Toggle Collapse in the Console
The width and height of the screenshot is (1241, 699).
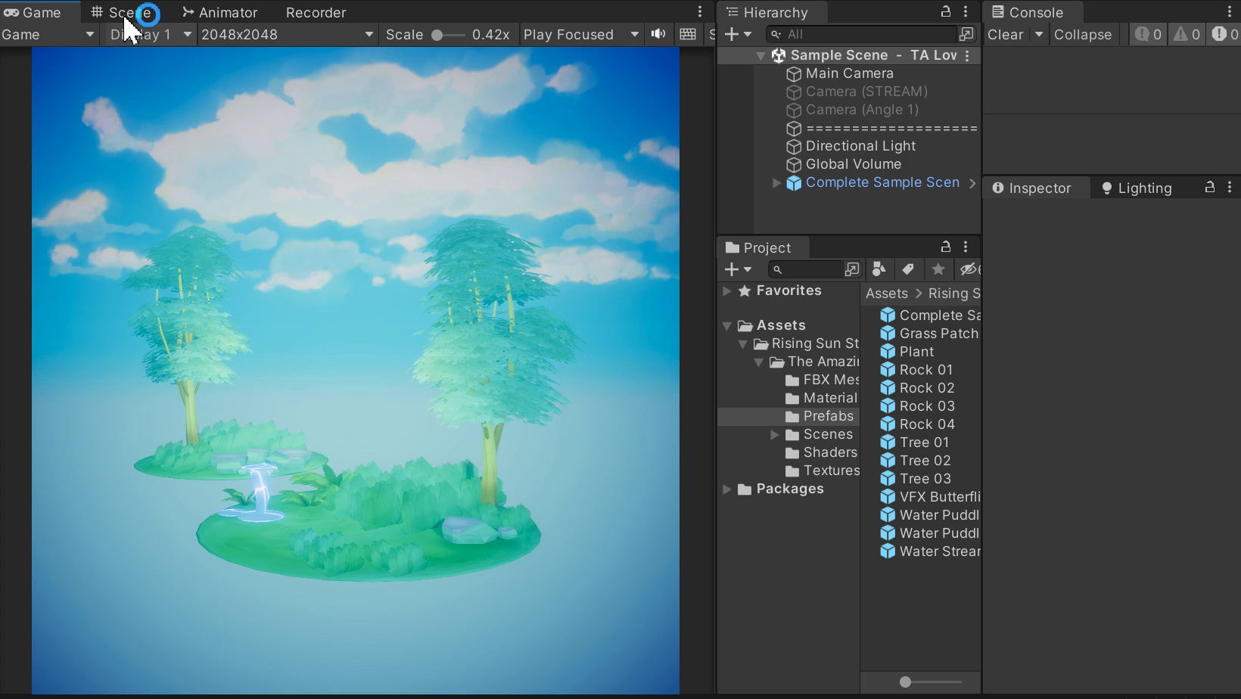(1083, 34)
